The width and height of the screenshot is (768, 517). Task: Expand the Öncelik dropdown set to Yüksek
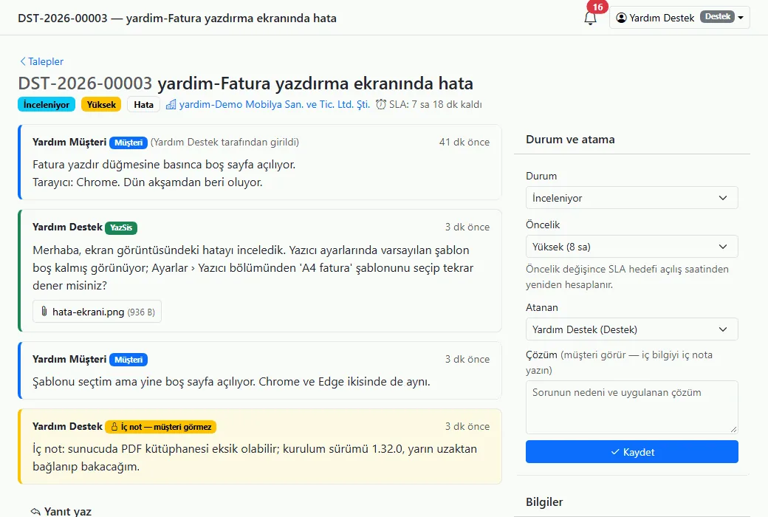[632, 247]
